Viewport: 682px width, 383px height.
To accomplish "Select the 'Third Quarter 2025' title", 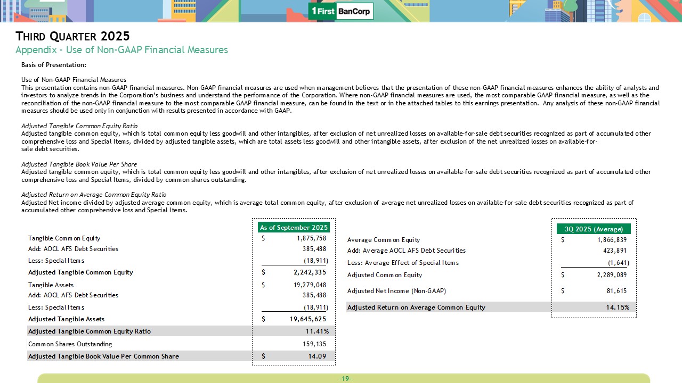I will coord(72,36).
